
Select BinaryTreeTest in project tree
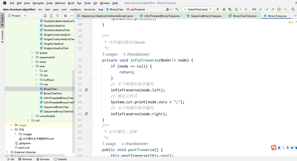(53, 93)
